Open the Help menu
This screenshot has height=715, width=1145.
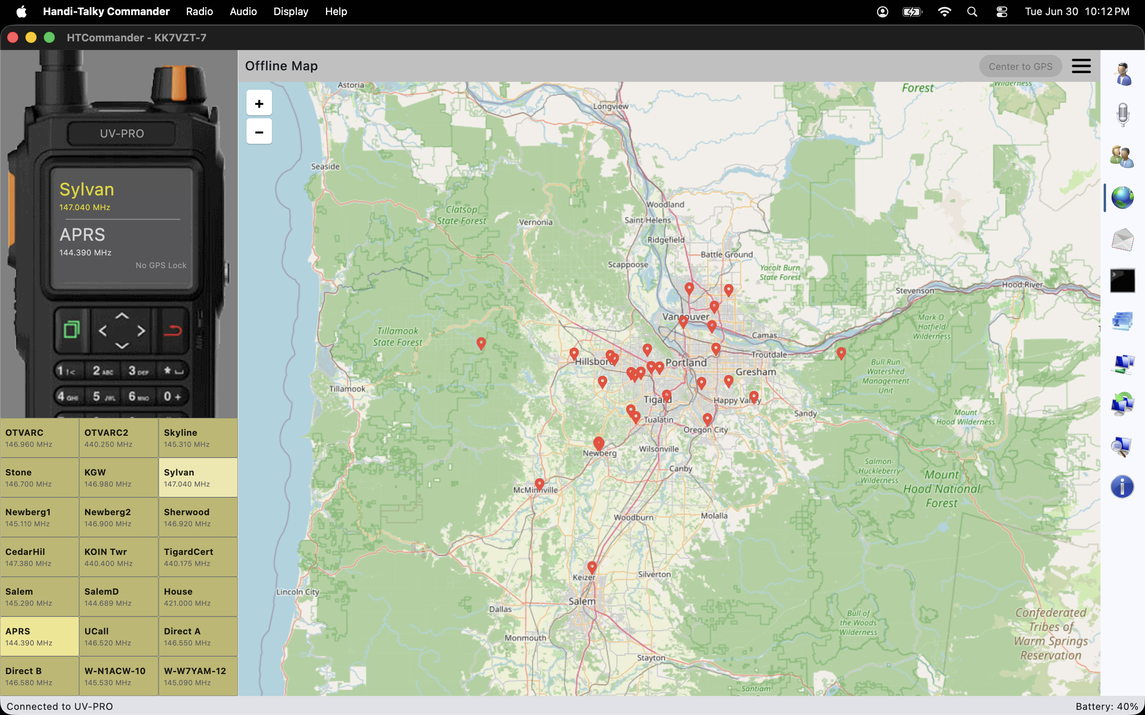336,12
